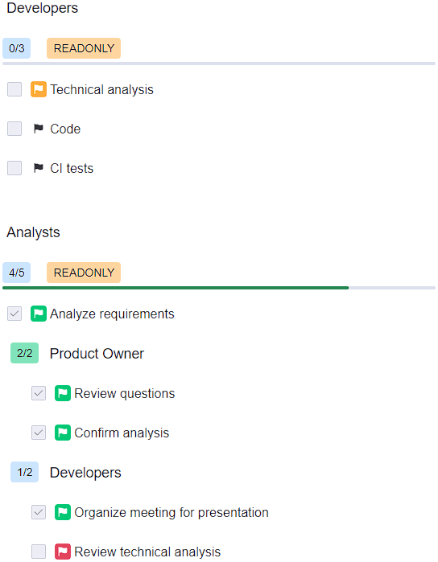Toggle the Review technical analysis checkbox
This screenshot has height=562, width=438.
[39, 552]
